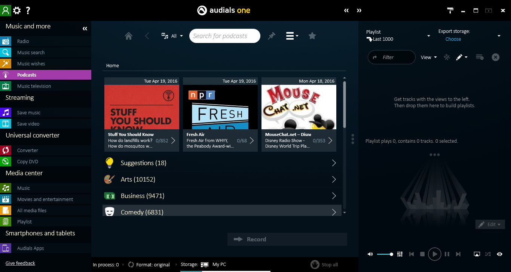Open the pencil edit dropdown in playlist toolbar
The image size is (511, 272).
point(462,57)
